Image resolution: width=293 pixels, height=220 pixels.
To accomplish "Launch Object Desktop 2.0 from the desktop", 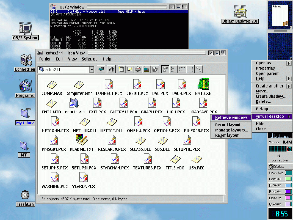I will coord(240,12).
